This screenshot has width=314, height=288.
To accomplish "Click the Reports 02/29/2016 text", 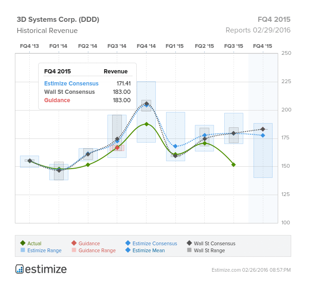I will coord(258,30).
